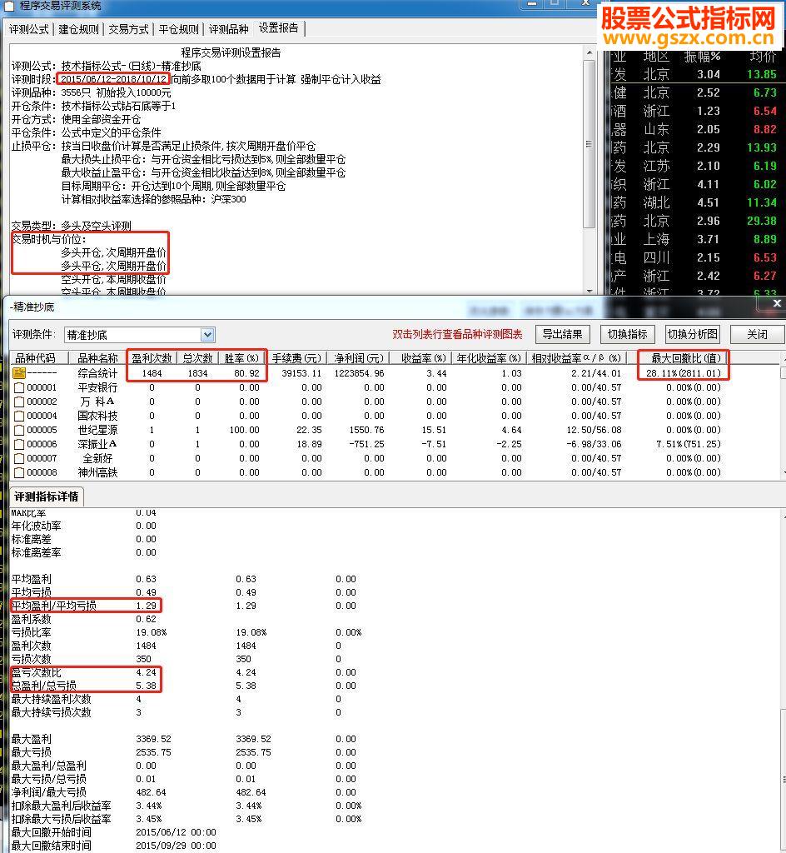Sort by 胜率(%) column header
786x853 pixels.
click(242, 358)
